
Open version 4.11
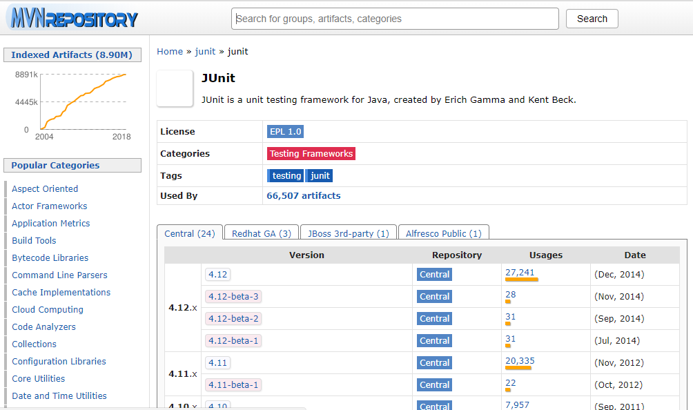(x=218, y=363)
